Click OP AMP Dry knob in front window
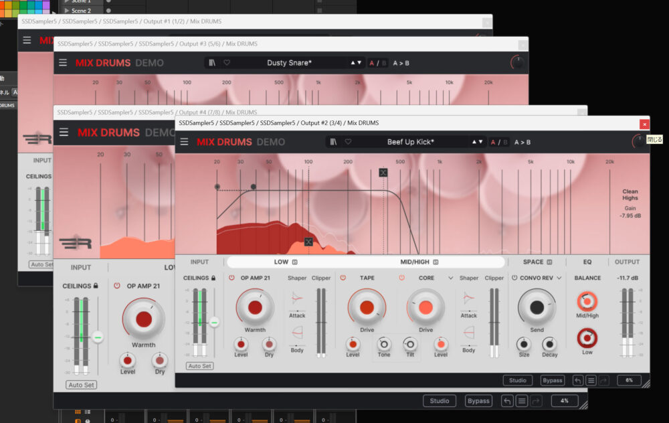Image resolution: width=669 pixels, height=423 pixels. pos(269,344)
